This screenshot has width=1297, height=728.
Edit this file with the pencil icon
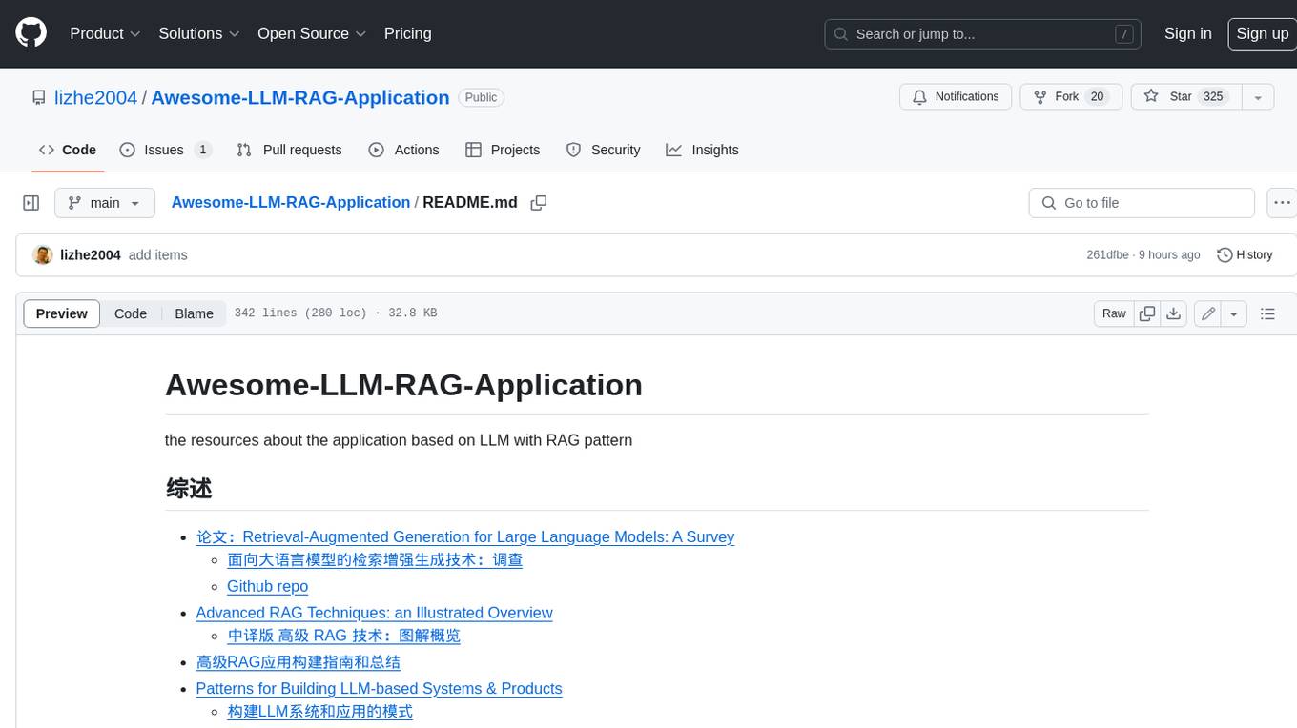[1208, 313]
